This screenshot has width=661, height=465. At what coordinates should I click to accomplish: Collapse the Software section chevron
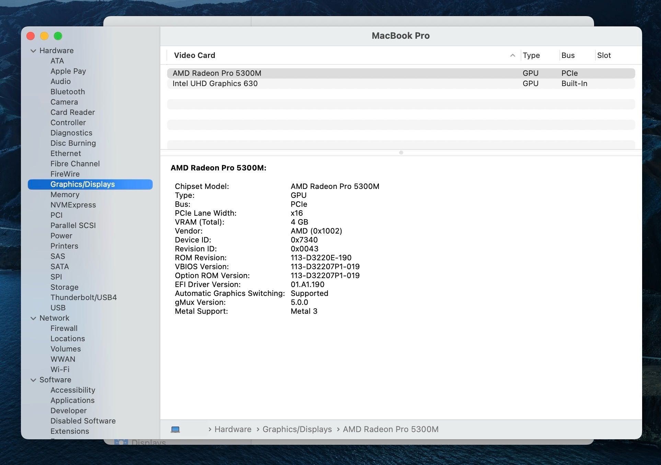tap(33, 380)
